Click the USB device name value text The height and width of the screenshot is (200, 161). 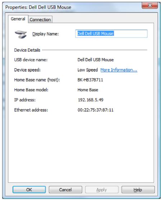pyautogui.click(x=96, y=60)
